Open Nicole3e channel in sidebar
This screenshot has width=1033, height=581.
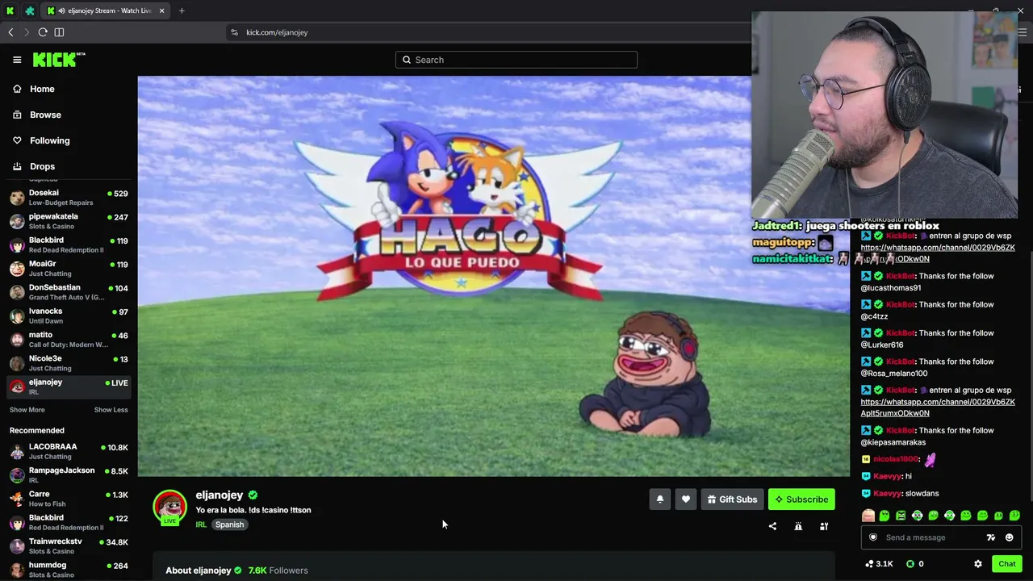[x=68, y=363]
